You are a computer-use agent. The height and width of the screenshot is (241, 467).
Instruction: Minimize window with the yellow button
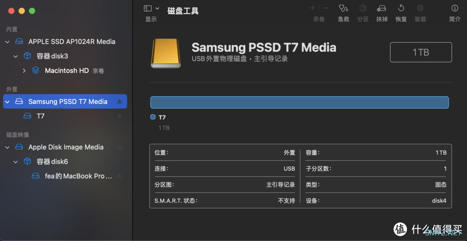[x=22, y=11]
